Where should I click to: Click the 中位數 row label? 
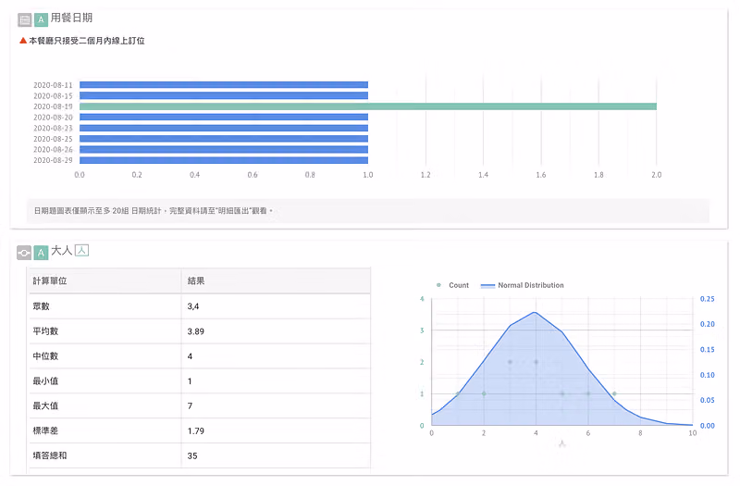click(45, 356)
